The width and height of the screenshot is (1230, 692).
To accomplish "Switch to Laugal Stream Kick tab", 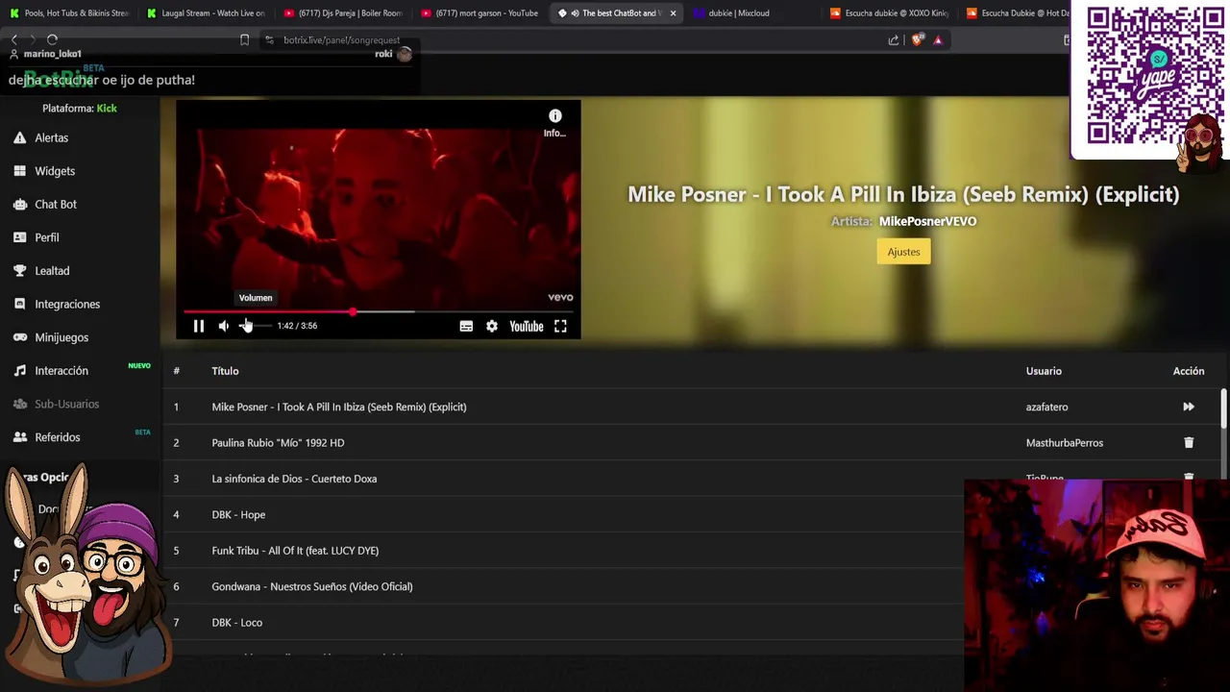I will [206, 13].
